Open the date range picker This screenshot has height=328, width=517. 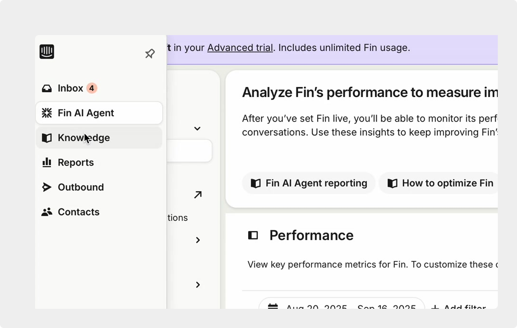pos(342,307)
